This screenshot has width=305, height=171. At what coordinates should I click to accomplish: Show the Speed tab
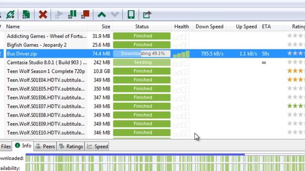click(x=97, y=146)
